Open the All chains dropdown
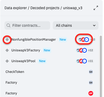104x97 pixels. [75, 25]
